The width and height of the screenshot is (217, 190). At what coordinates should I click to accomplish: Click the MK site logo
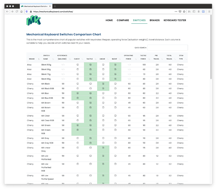coord(33,20)
